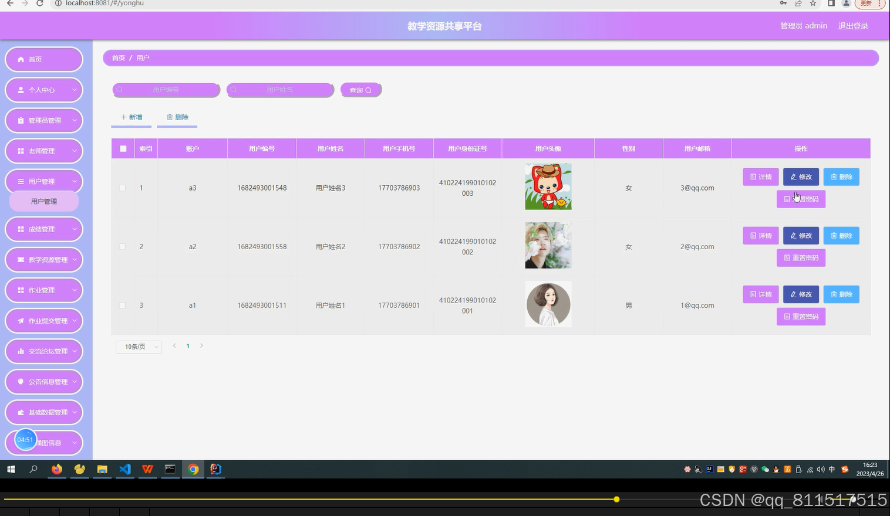Check the row checkbox for account a2
The width and height of the screenshot is (890, 516).
pyautogui.click(x=122, y=247)
